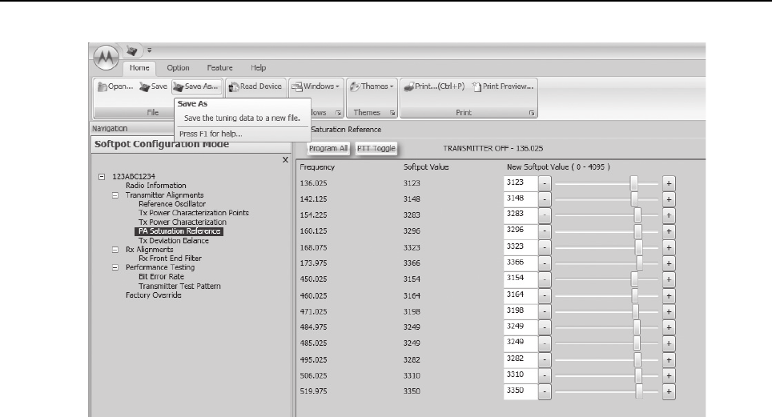Click the Print Preview... button
772x417 pixels.
pos(503,86)
